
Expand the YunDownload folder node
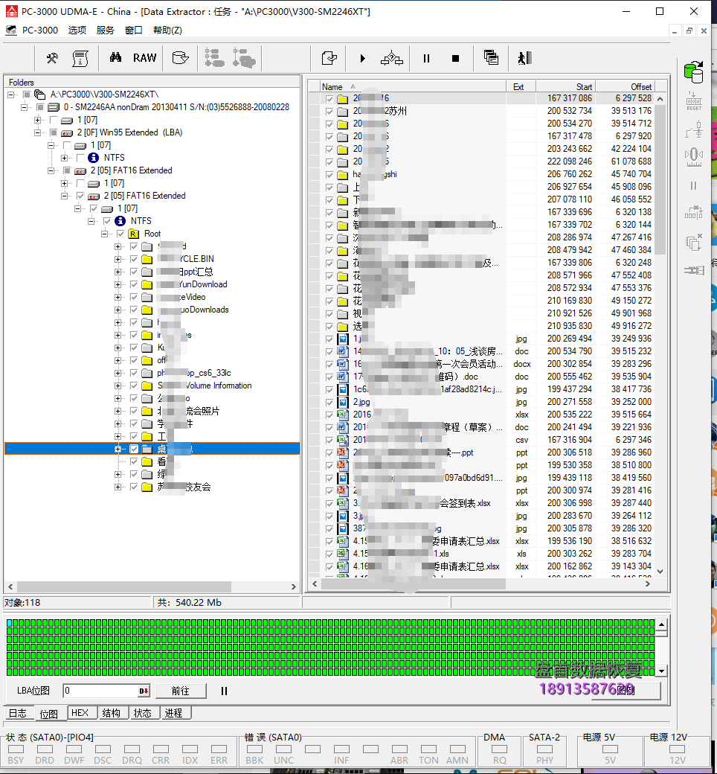click(118, 284)
